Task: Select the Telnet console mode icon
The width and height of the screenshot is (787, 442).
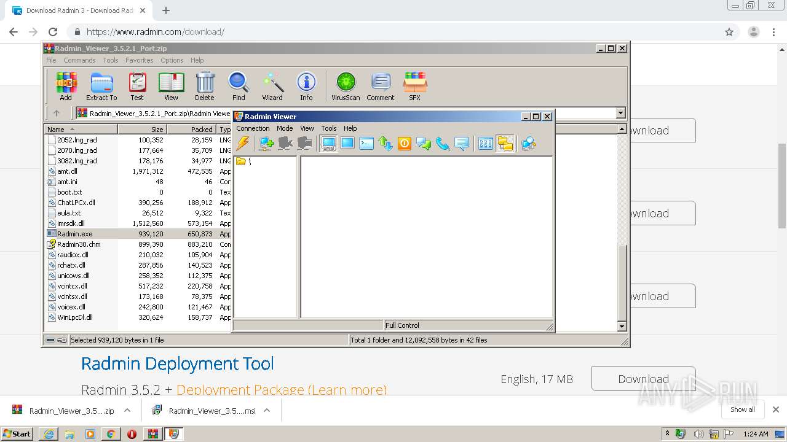Action: click(366, 144)
